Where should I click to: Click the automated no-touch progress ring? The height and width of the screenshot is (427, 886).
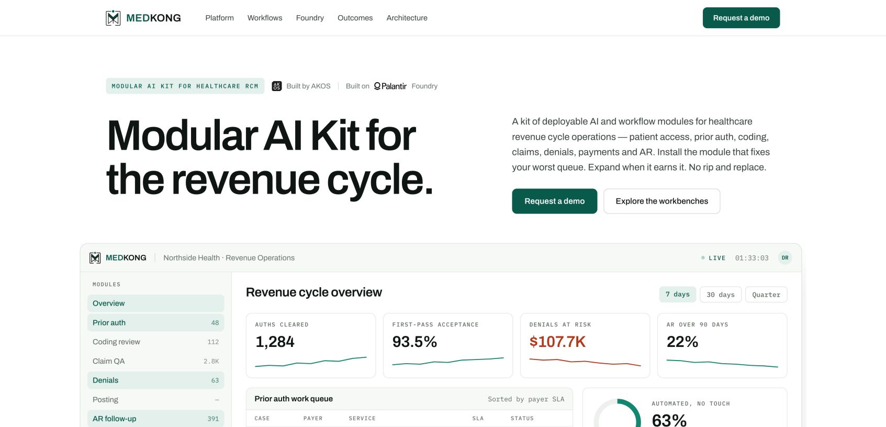point(618,413)
